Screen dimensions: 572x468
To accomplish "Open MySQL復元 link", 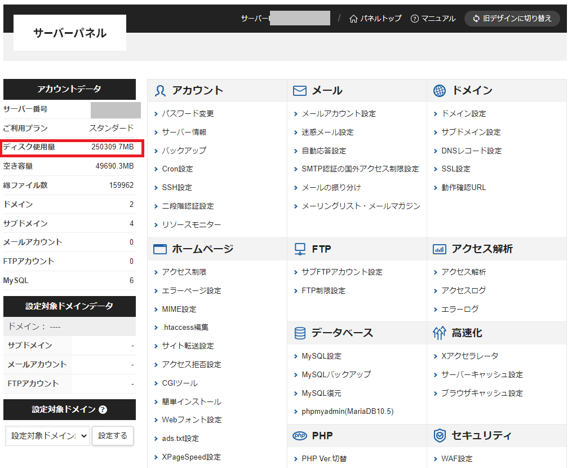I will coord(321,393).
